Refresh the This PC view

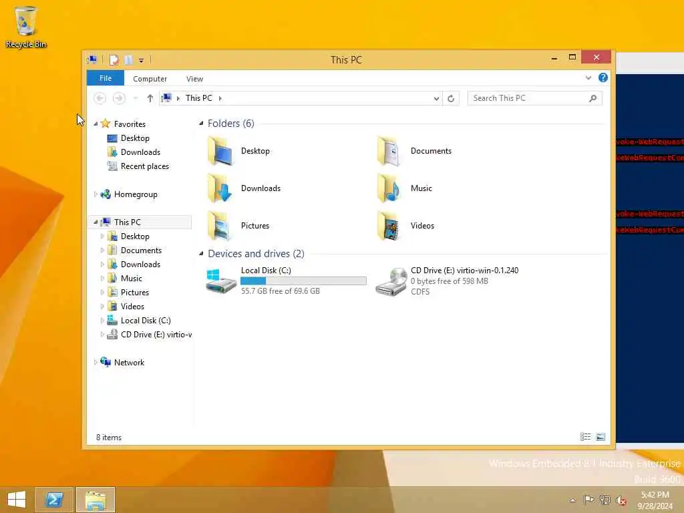click(x=451, y=99)
